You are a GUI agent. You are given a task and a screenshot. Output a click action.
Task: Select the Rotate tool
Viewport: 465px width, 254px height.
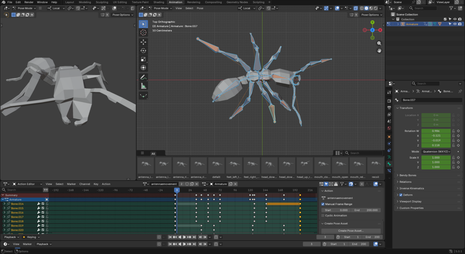[143, 50]
